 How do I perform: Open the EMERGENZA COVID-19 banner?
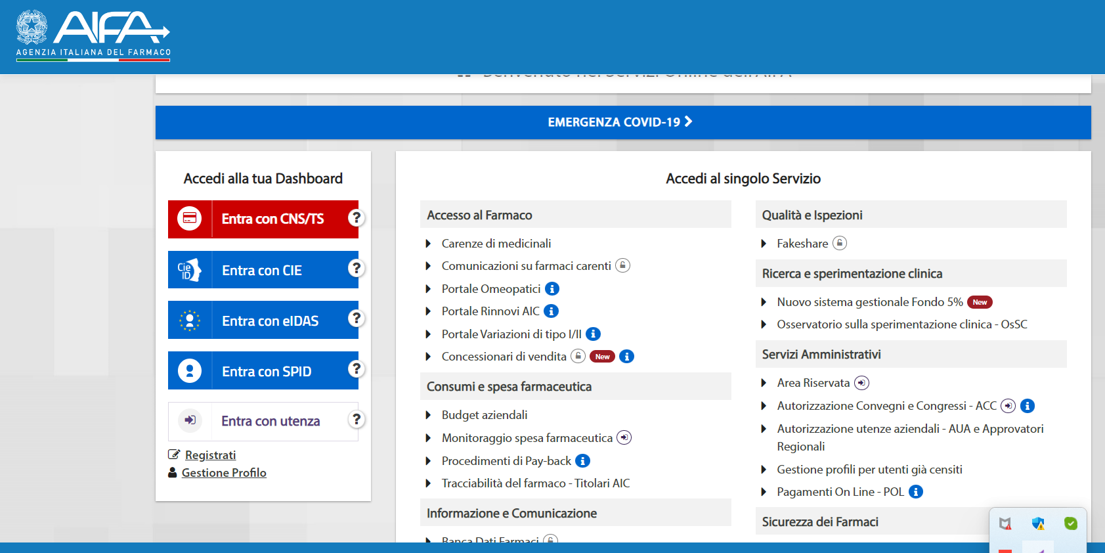pyautogui.click(x=623, y=122)
